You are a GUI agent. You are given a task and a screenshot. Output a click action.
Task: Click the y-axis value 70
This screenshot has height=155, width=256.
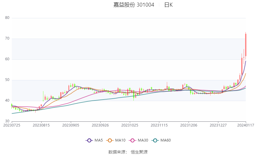pyautogui.click(x=7, y=38)
